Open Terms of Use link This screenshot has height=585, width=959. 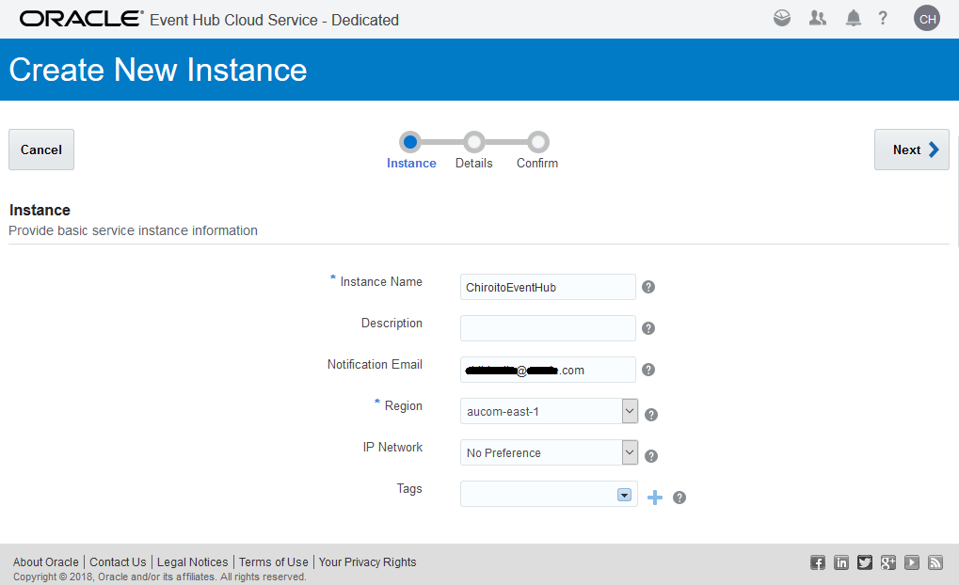(x=273, y=561)
